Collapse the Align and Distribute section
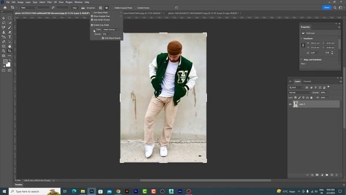This screenshot has width=346, height=195. point(302,60)
